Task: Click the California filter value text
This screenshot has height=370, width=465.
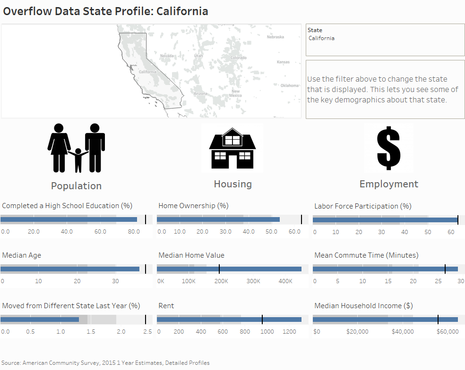Action: tap(321, 38)
